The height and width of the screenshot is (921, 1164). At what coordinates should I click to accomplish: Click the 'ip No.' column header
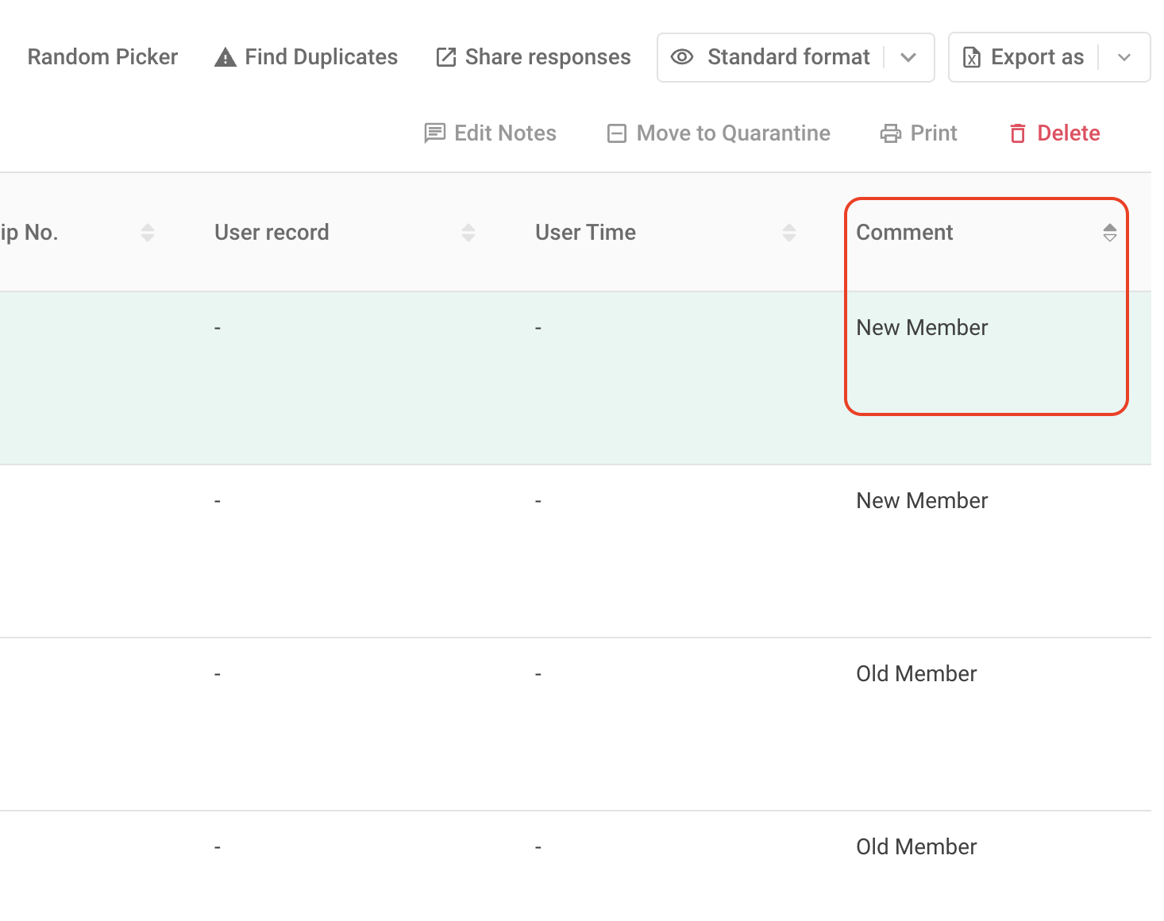pos(29,233)
